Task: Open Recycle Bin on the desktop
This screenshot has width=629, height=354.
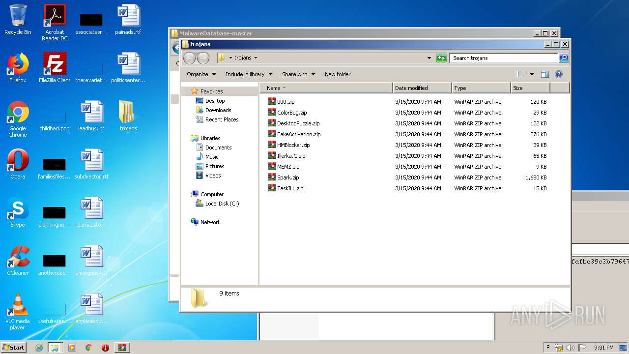Action: [18, 20]
